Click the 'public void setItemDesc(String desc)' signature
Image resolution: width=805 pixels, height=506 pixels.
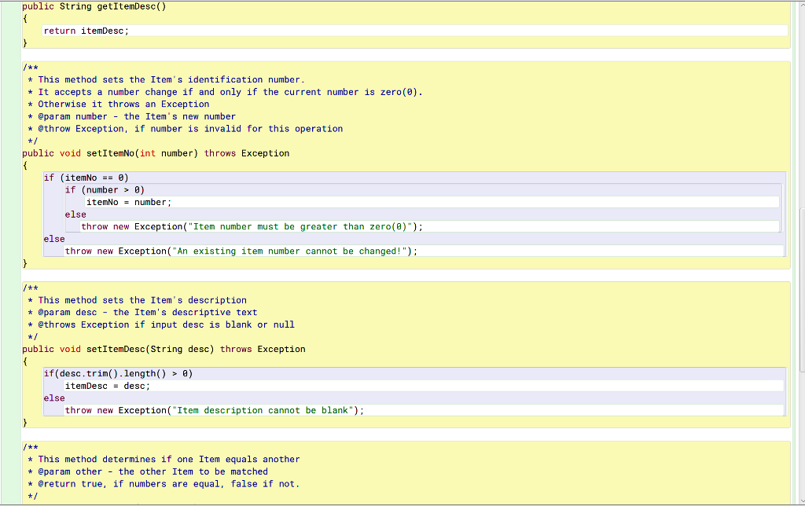pyautogui.click(x=164, y=349)
